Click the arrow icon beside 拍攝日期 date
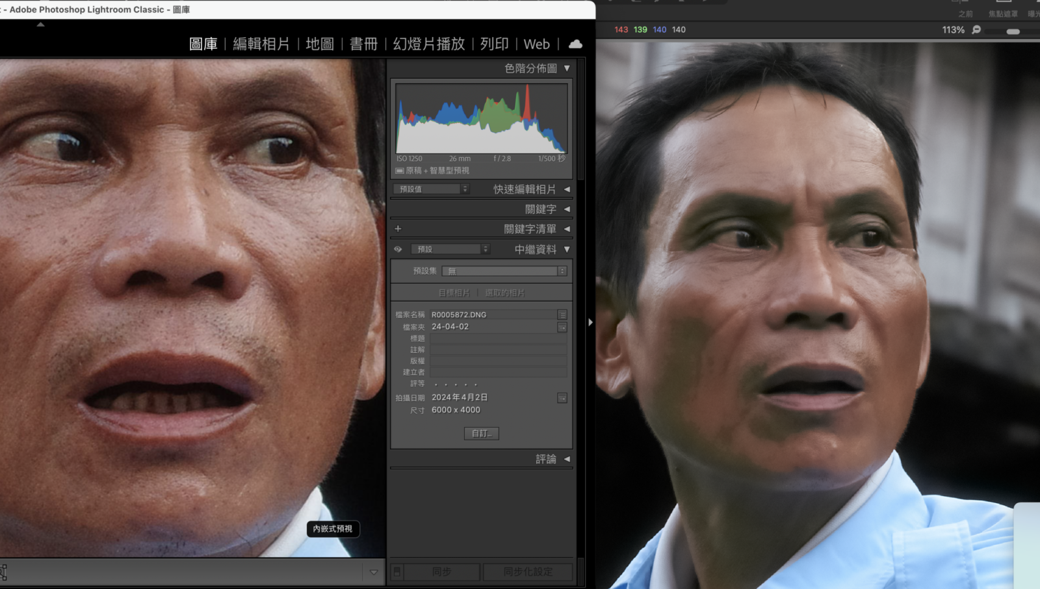This screenshot has width=1040, height=589. (562, 398)
